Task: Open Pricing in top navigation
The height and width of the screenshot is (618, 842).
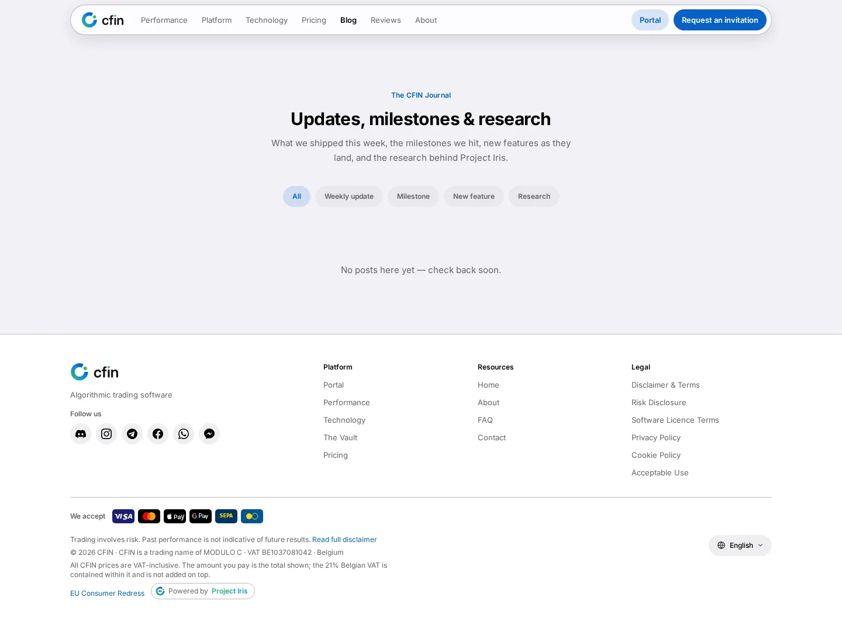Action: pyautogui.click(x=314, y=20)
